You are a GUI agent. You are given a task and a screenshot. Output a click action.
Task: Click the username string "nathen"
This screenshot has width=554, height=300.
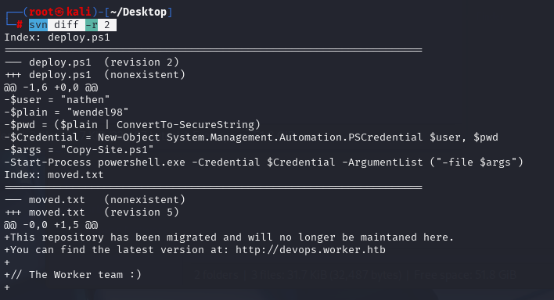[x=85, y=99]
